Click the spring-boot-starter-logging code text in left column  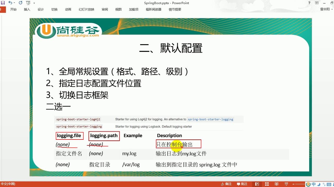79,126
